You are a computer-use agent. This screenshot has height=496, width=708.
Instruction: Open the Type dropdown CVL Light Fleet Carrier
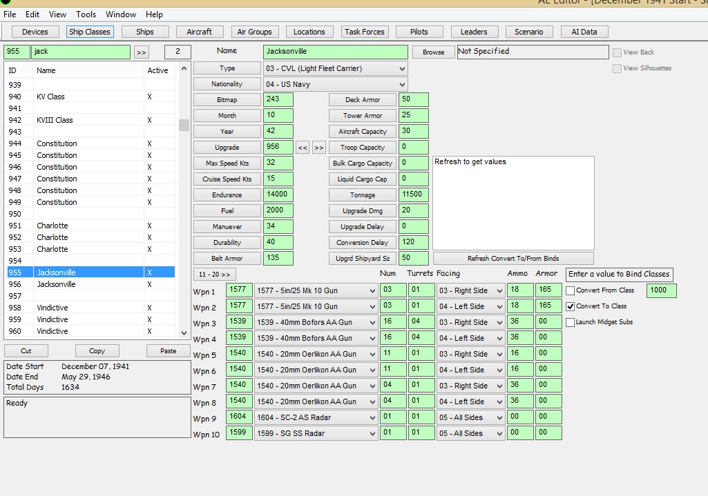[335, 68]
